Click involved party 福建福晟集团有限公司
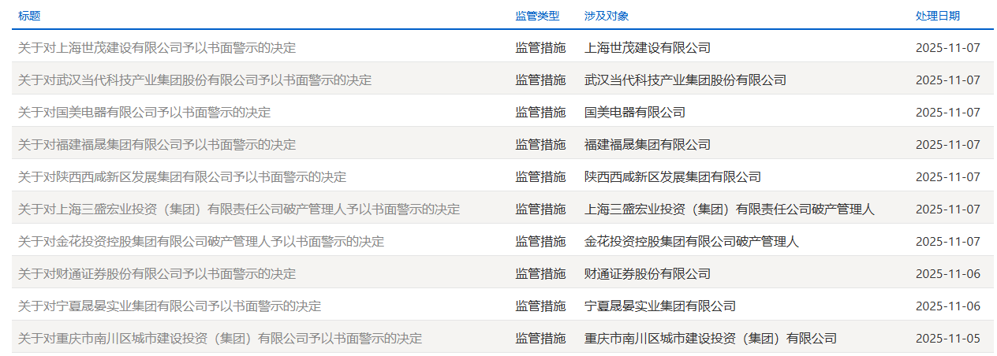 (648, 144)
